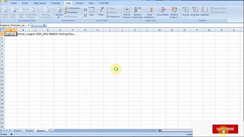Click the Insert Function fx icon
Viewport: 244px width, 137px height.
(x=44, y=25)
